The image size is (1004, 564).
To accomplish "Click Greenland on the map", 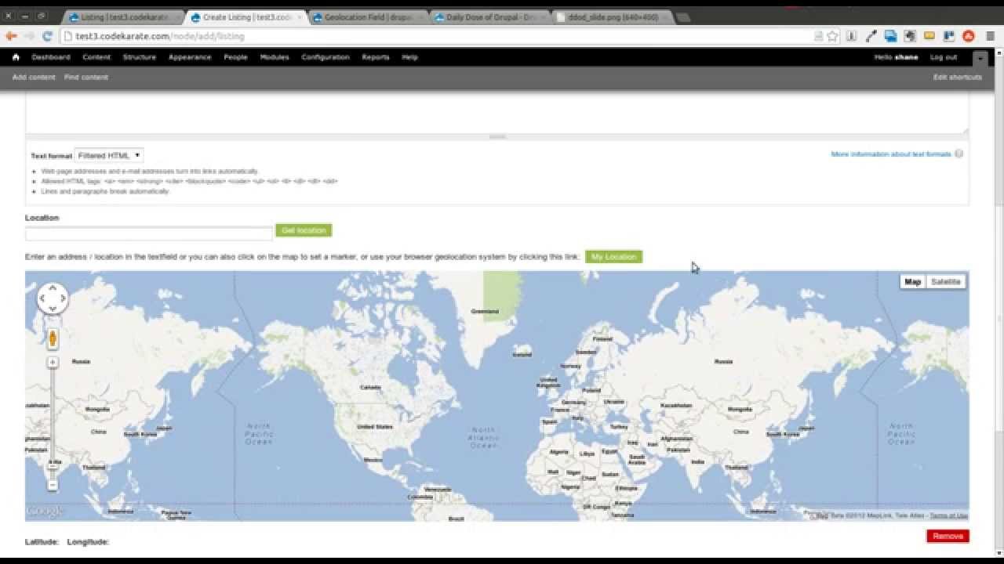I will click(485, 311).
